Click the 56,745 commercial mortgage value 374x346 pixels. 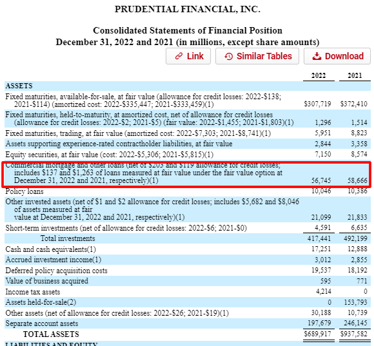pos(321,180)
